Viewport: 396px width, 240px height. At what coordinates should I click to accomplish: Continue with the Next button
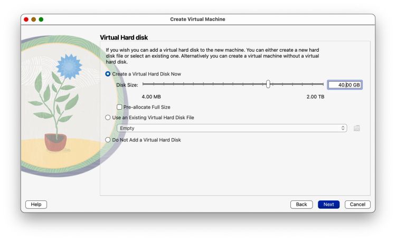tap(328, 205)
